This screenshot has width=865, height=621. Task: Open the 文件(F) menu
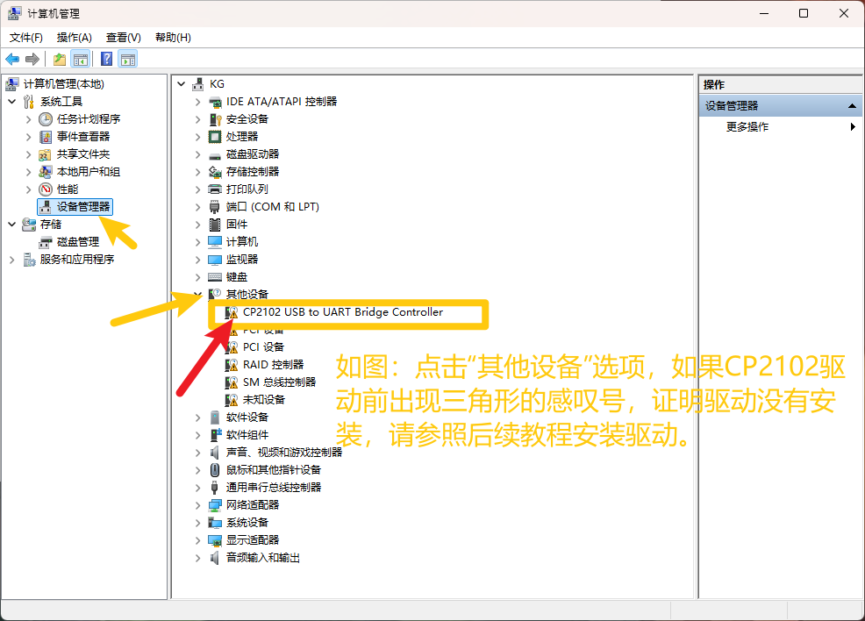(x=26, y=38)
